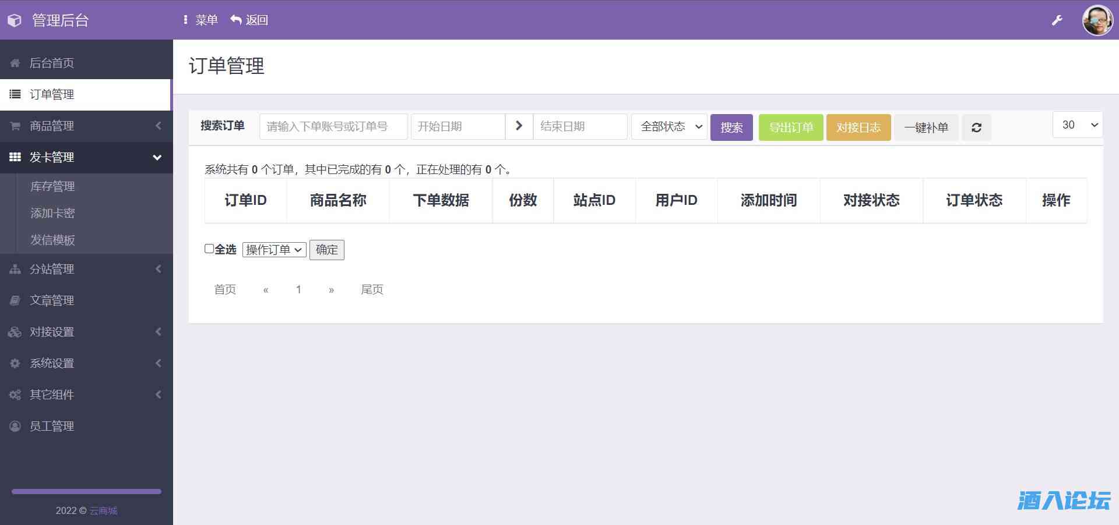This screenshot has height=525, width=1119.
Task: Click the 菜单 vertical dots icon
Action: click(185, 20)
